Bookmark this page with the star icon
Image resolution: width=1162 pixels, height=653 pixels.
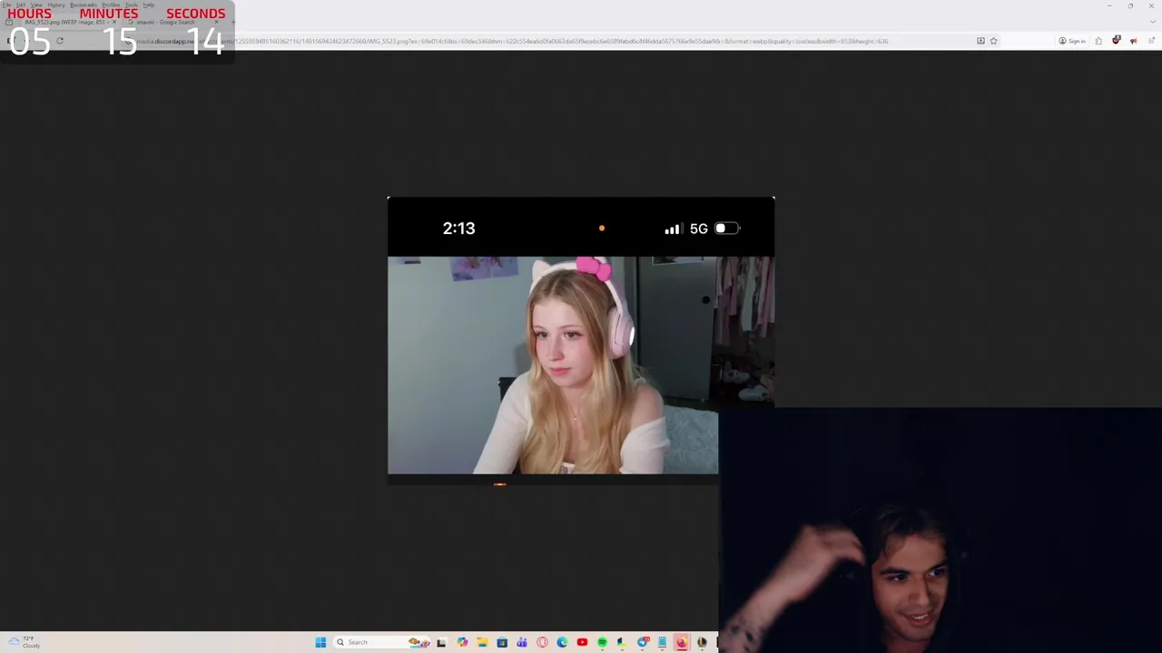point(993,41)
